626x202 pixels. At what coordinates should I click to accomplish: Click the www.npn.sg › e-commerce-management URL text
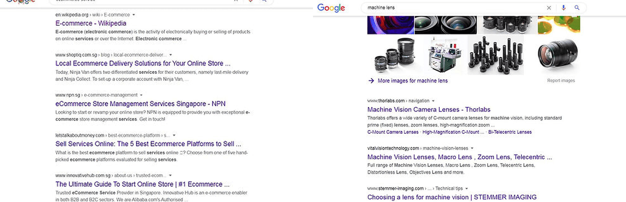(96, 95)
